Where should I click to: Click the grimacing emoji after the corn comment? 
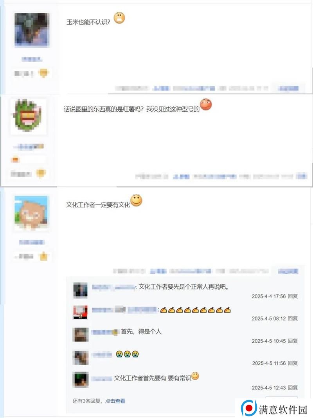[119, 18]
